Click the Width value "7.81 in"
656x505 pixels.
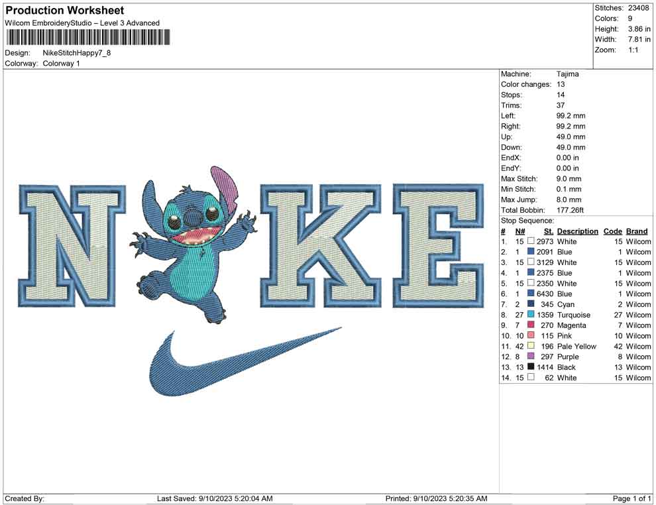pos(639,39)
